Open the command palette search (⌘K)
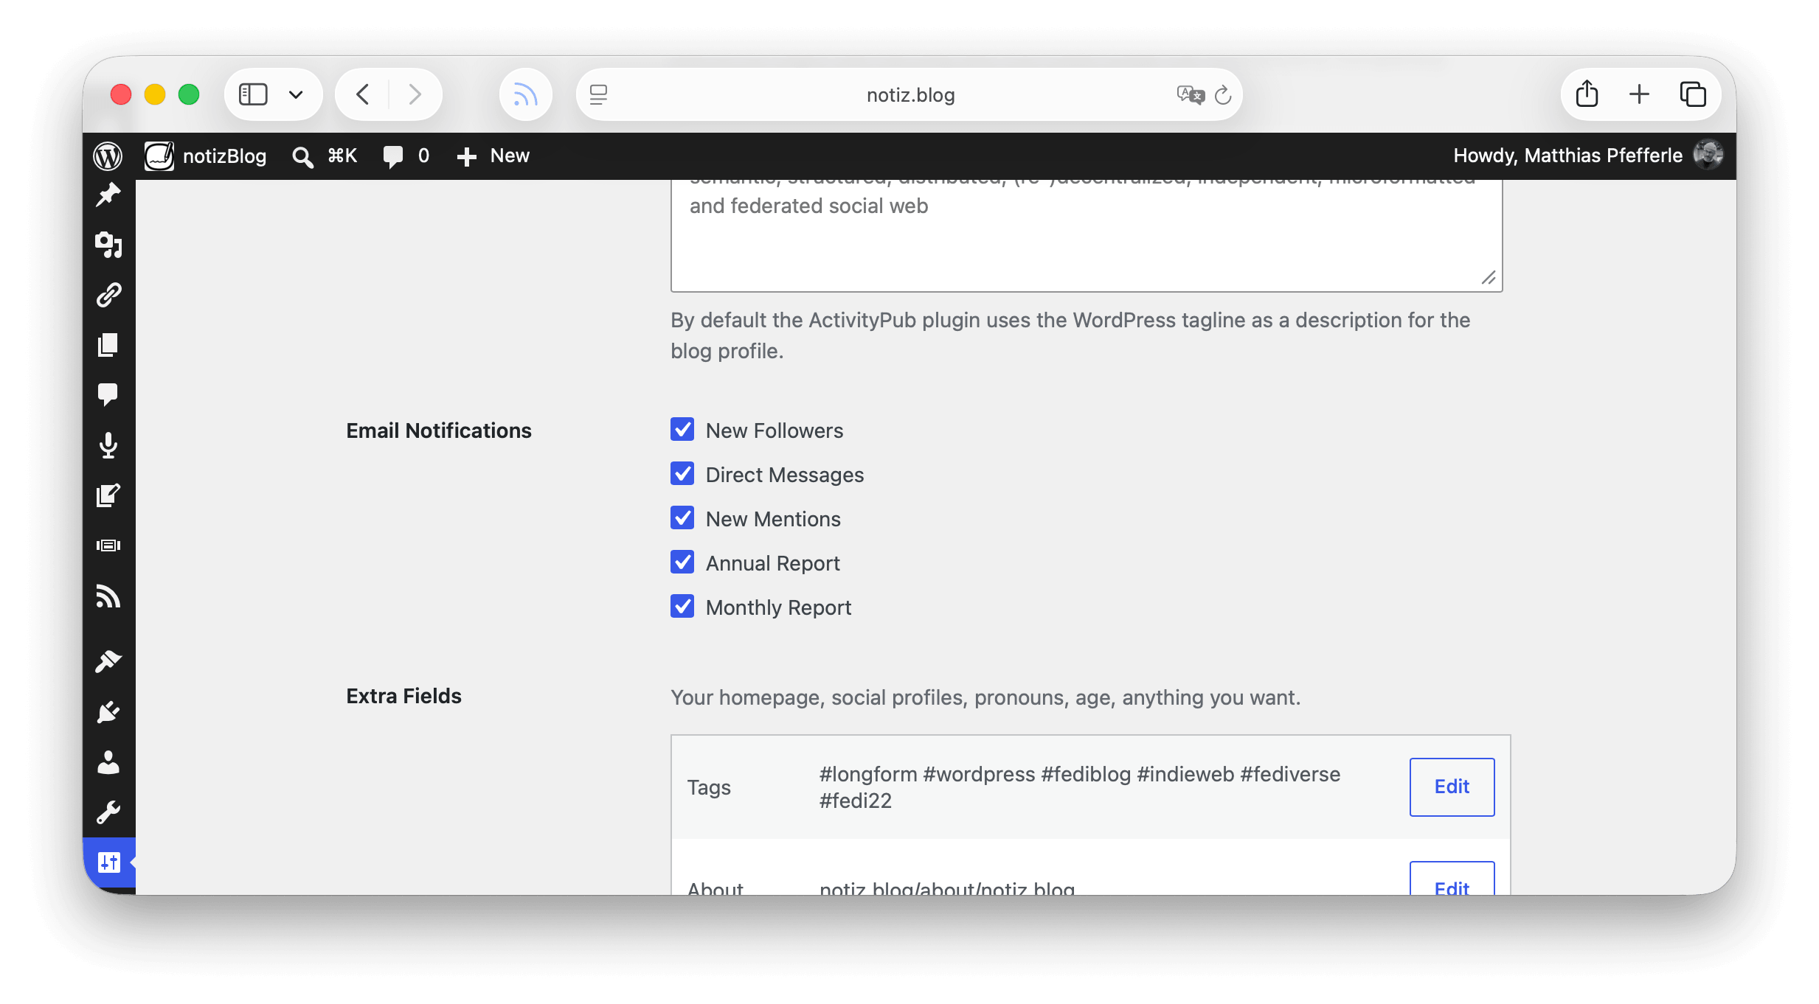The width and height of the screenshot is (1819, 1004). click(325, 156)
